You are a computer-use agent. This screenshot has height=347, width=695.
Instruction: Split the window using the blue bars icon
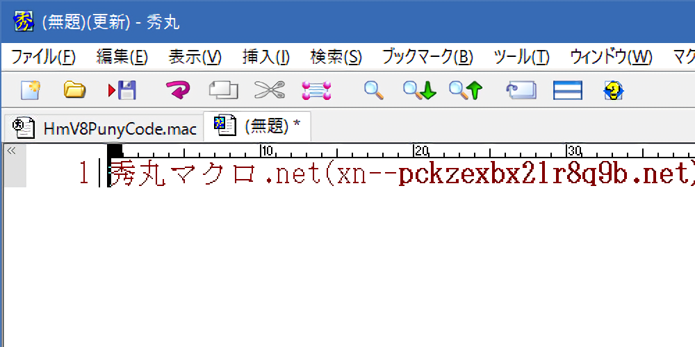click(567, 90)
